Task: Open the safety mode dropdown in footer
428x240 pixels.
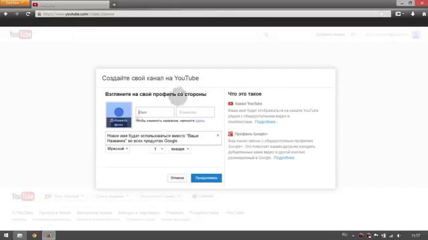Action: pyautogui.click(x=160, y=196)
